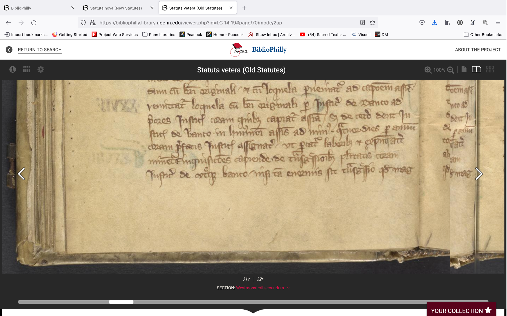Switch to two-page spread view
The width and height of the screenshot is (507, 316).
[476, 69]
